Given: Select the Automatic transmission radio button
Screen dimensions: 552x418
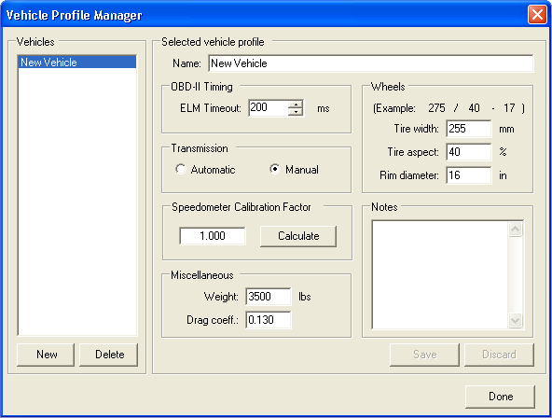Looking at the screenshot, I should click(181, 170).
